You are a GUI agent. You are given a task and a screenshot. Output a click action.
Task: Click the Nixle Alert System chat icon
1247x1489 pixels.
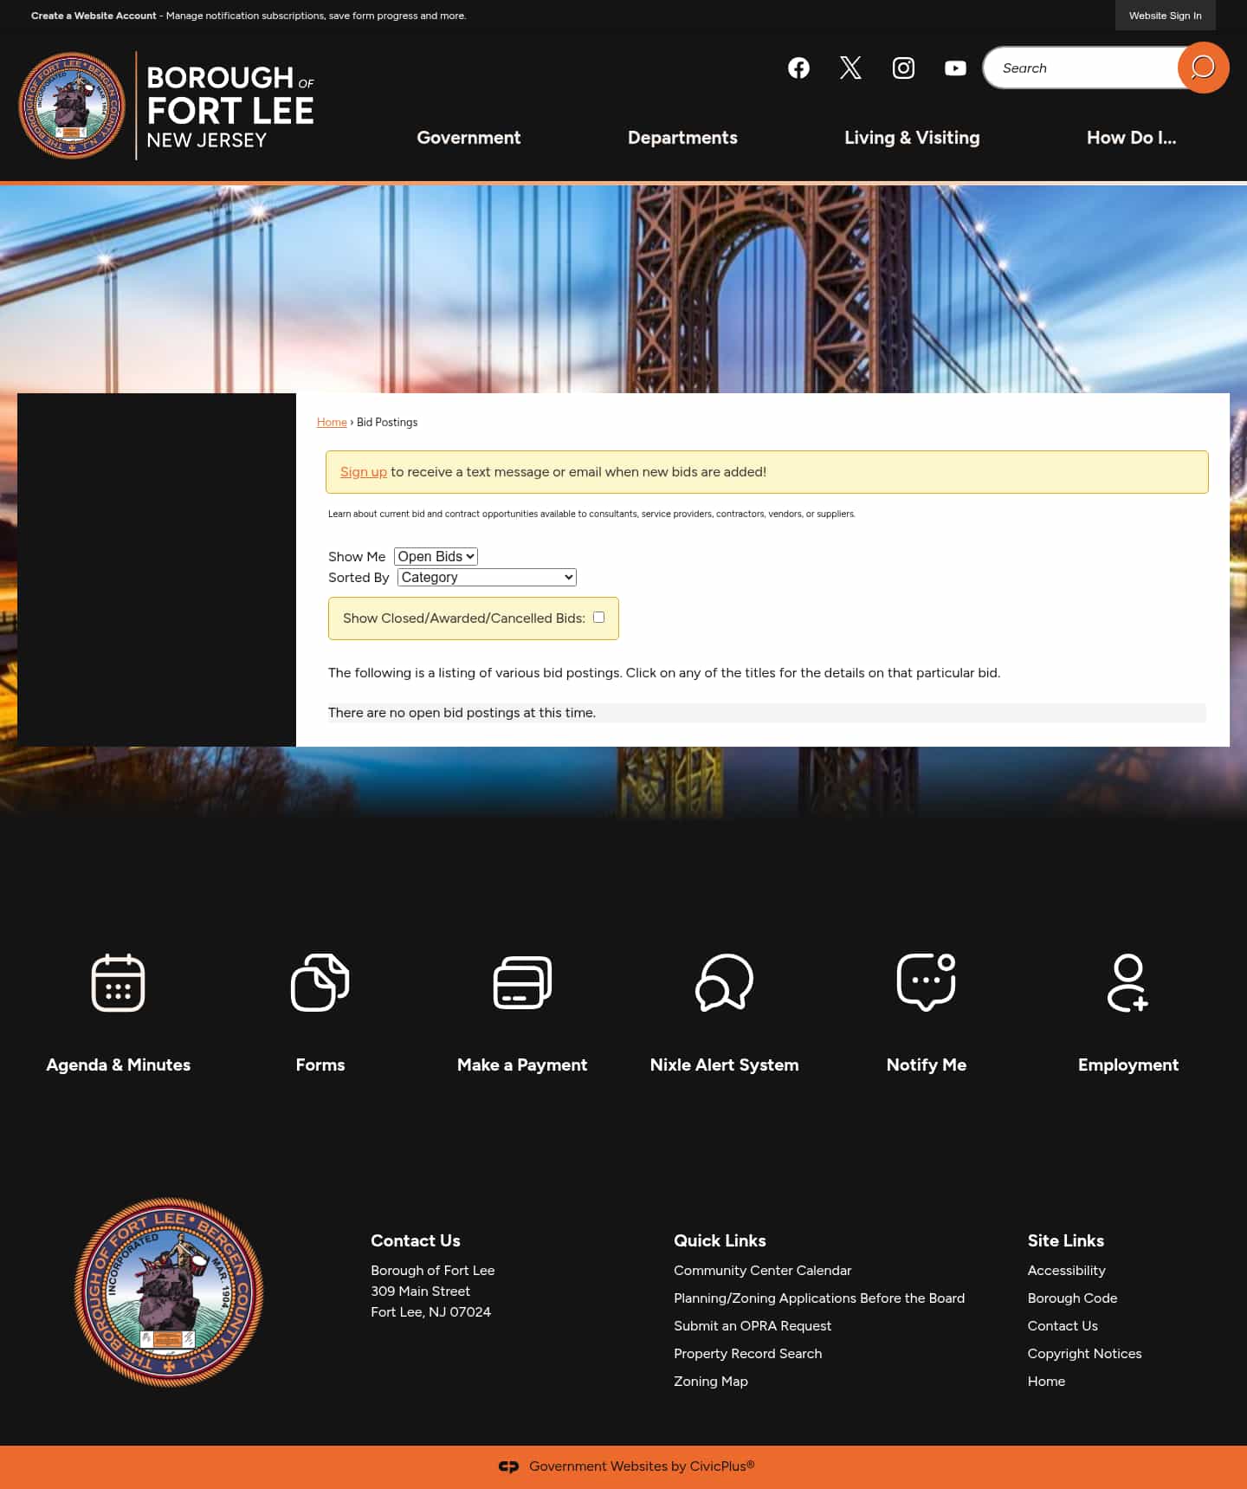click(724, 982)
